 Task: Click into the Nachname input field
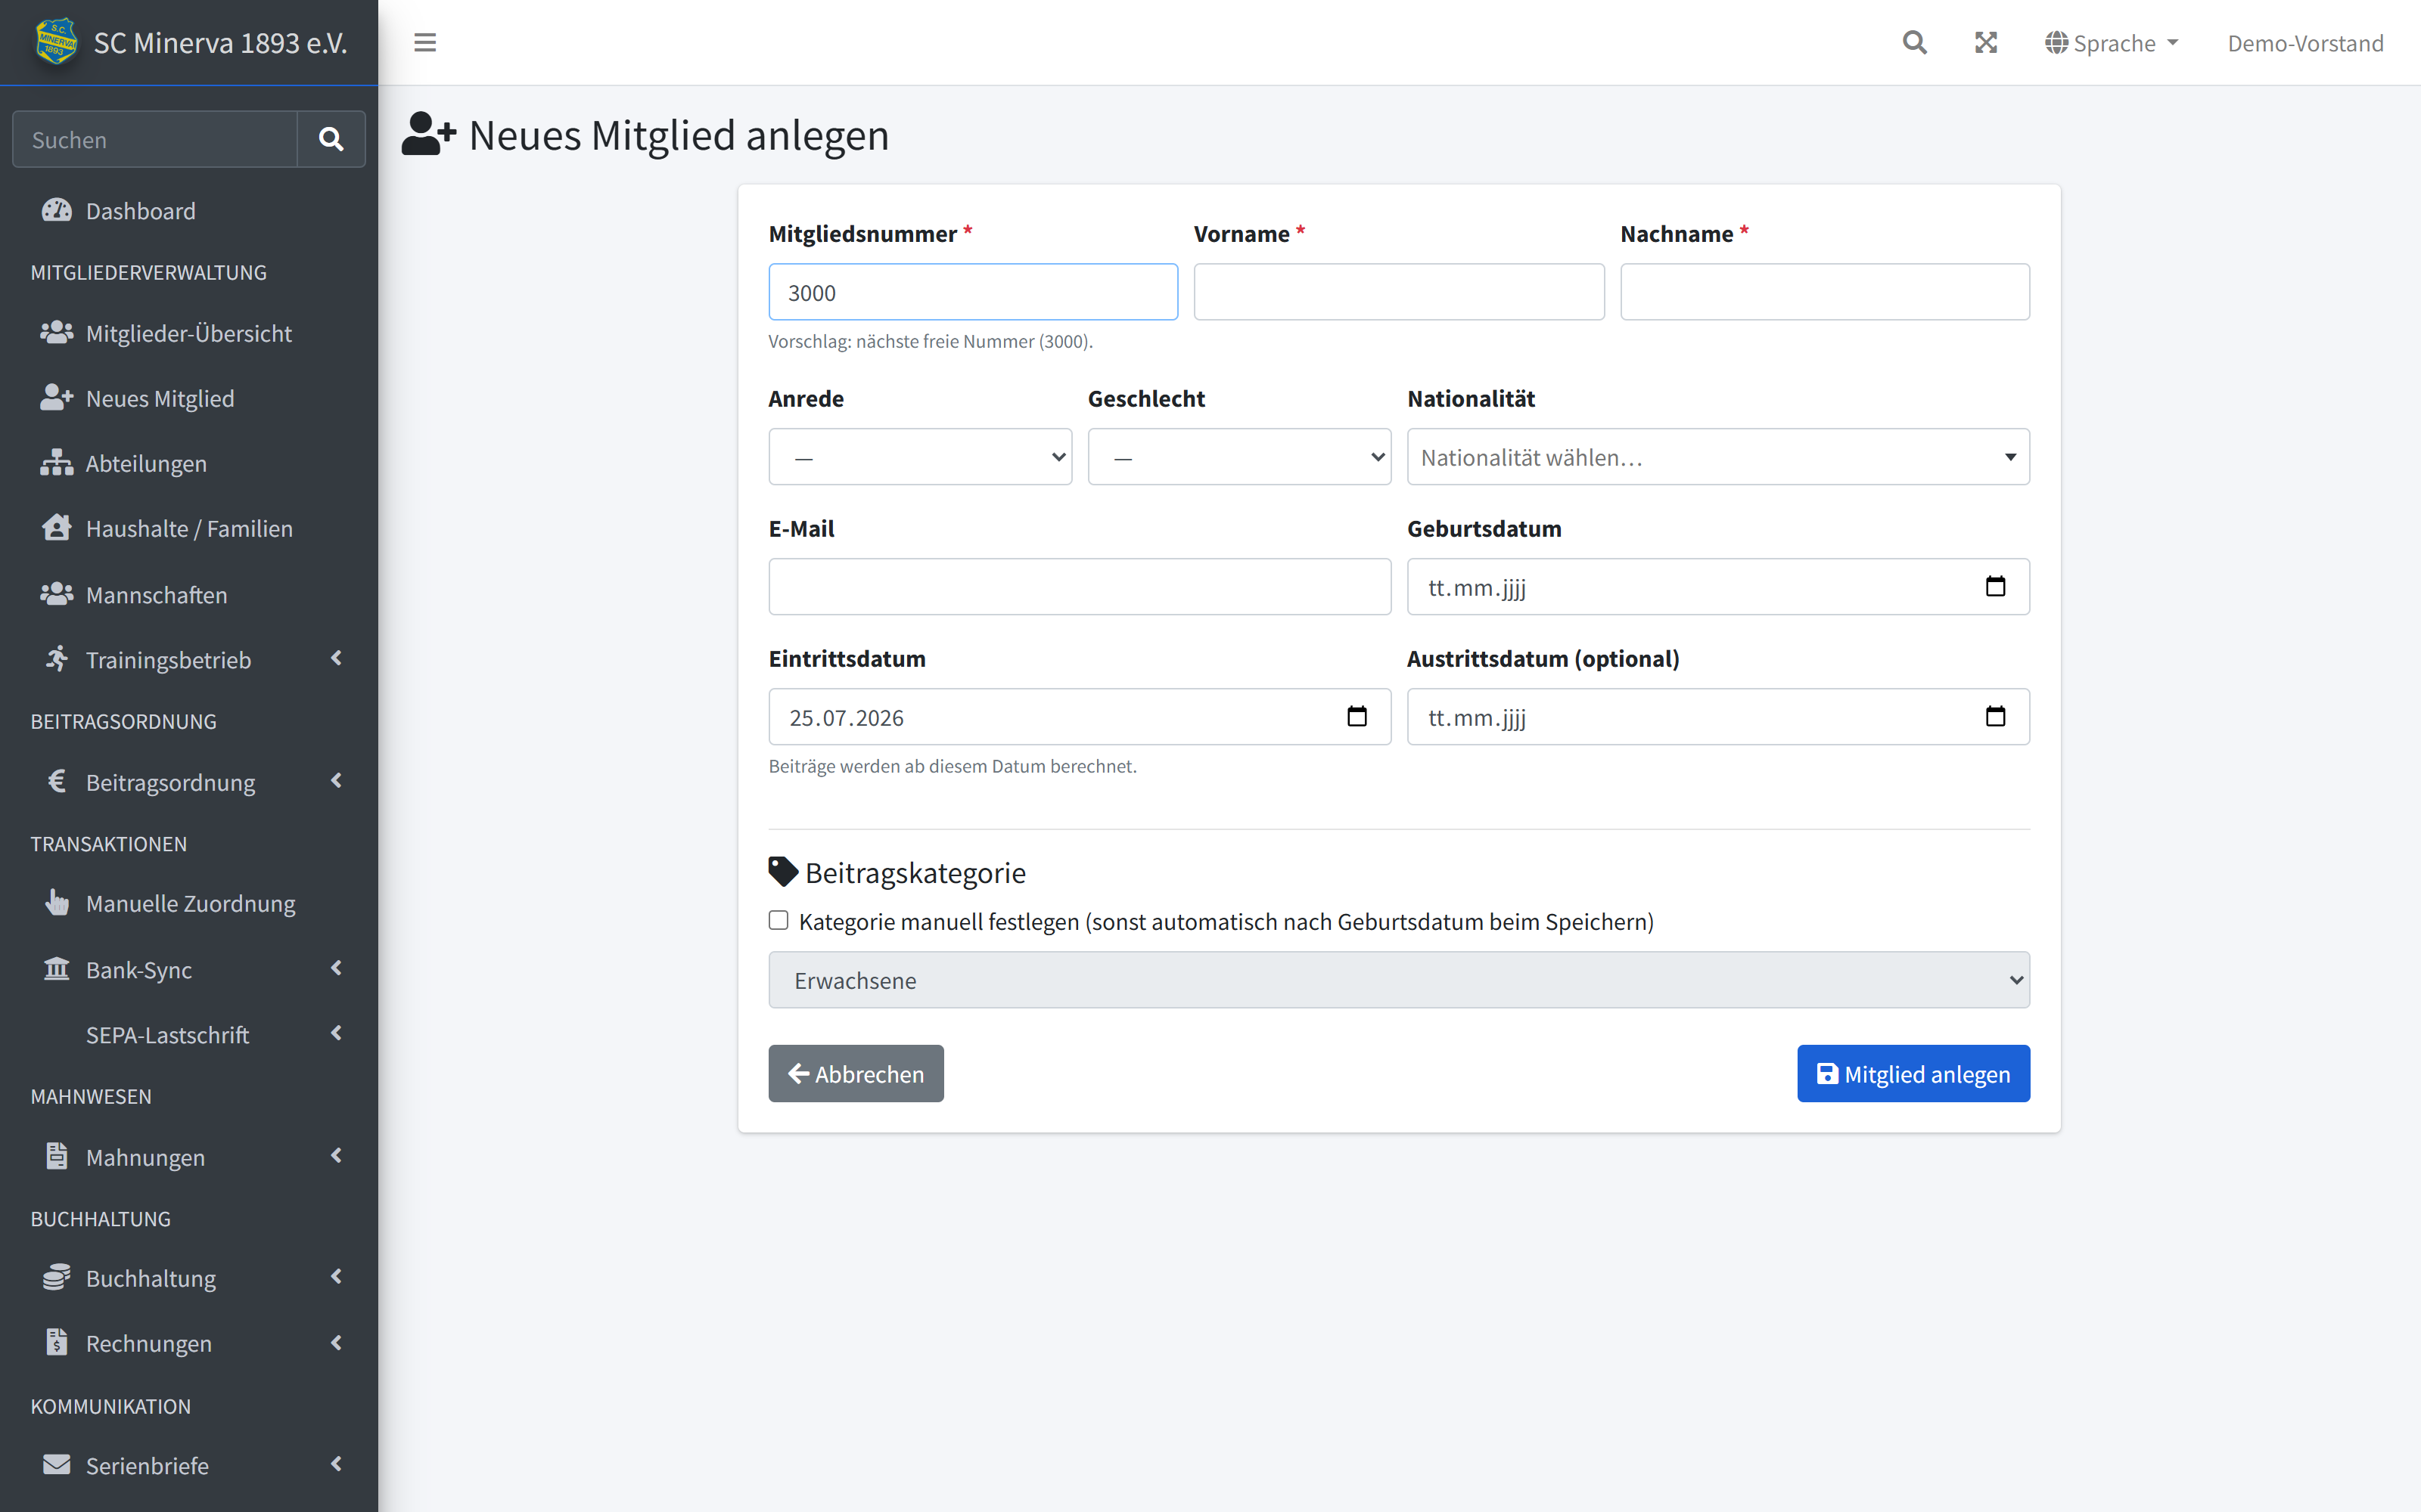coord(1825,292)
